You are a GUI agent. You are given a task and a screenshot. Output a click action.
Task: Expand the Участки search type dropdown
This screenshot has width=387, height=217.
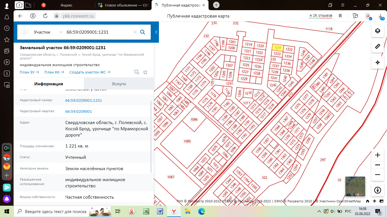pos(48,32)
